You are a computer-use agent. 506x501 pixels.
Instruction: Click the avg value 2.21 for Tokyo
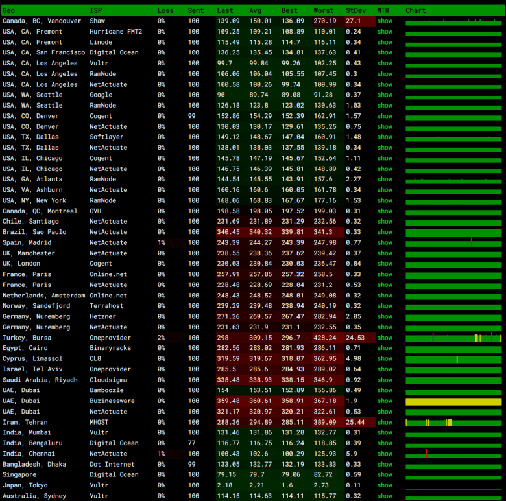click(256, 485)
